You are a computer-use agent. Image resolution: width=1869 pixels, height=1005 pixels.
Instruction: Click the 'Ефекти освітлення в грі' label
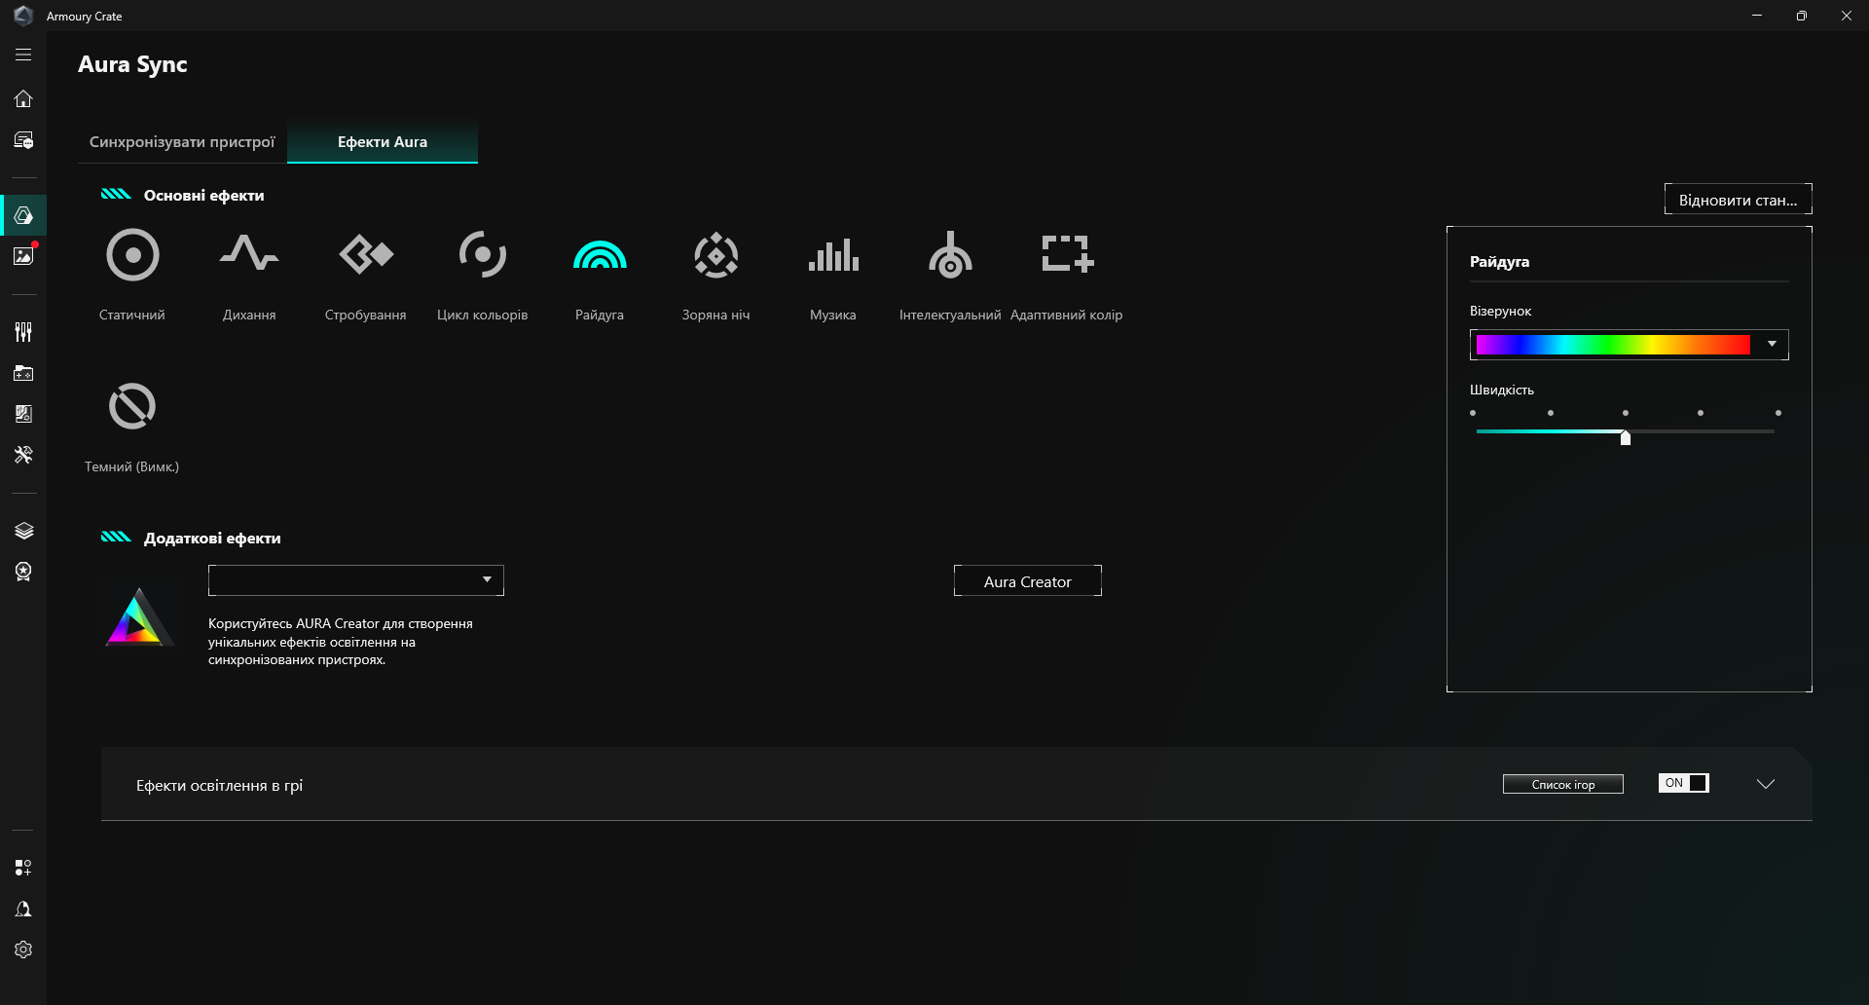click(x=219, y=786)
